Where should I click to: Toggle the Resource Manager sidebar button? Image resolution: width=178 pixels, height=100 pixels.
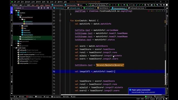(12, 40)
